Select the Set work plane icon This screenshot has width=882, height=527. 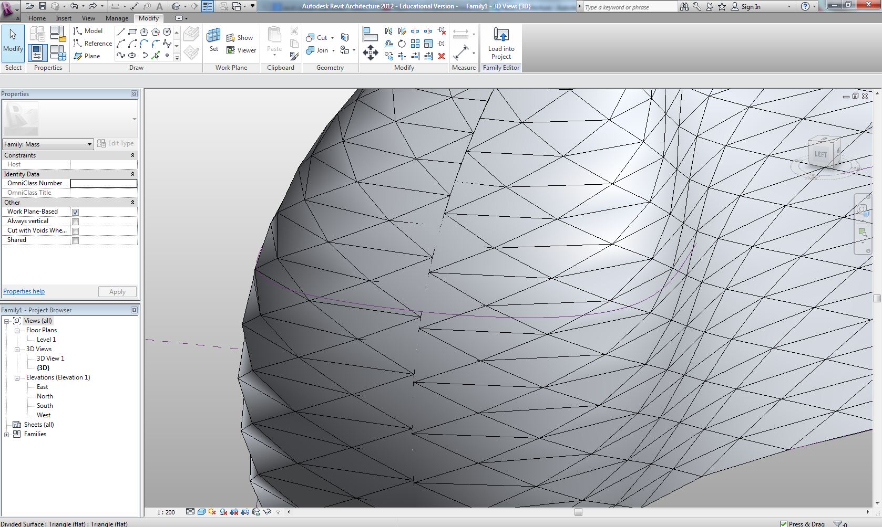click(213, 37)
